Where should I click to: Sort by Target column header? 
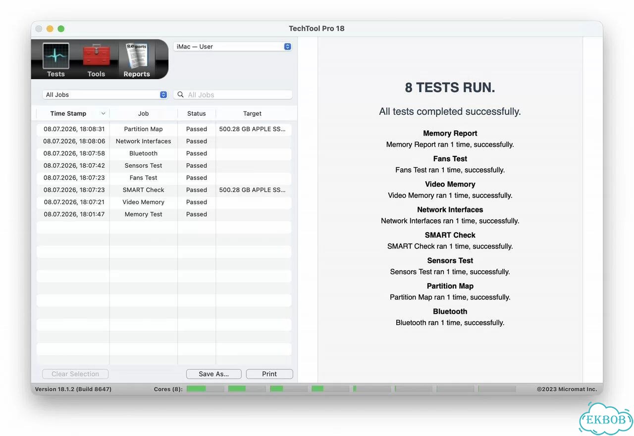(x=253, y=113)
